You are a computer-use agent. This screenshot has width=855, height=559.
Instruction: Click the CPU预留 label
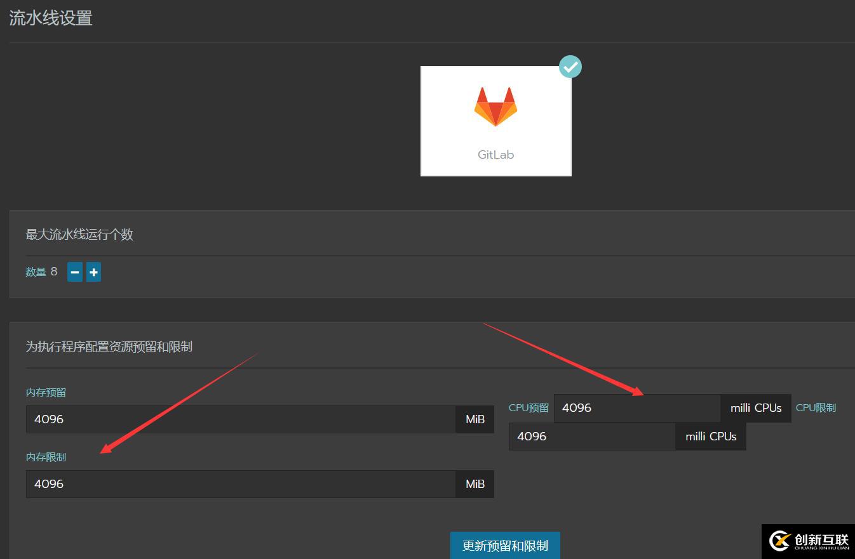pos(528,408)
